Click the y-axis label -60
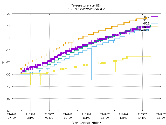 [8, 111]
